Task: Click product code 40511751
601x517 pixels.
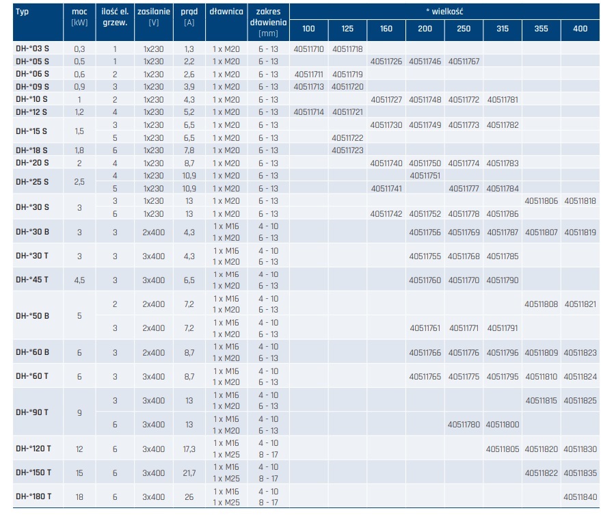Action: (425, 176)
